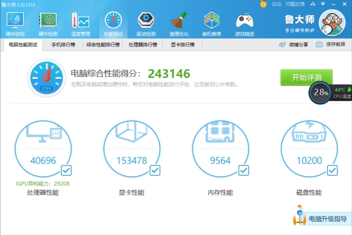The image size is (352, 235).
Task: Minimize the 鲁大师 window
Action: click(x=334, y=4)
